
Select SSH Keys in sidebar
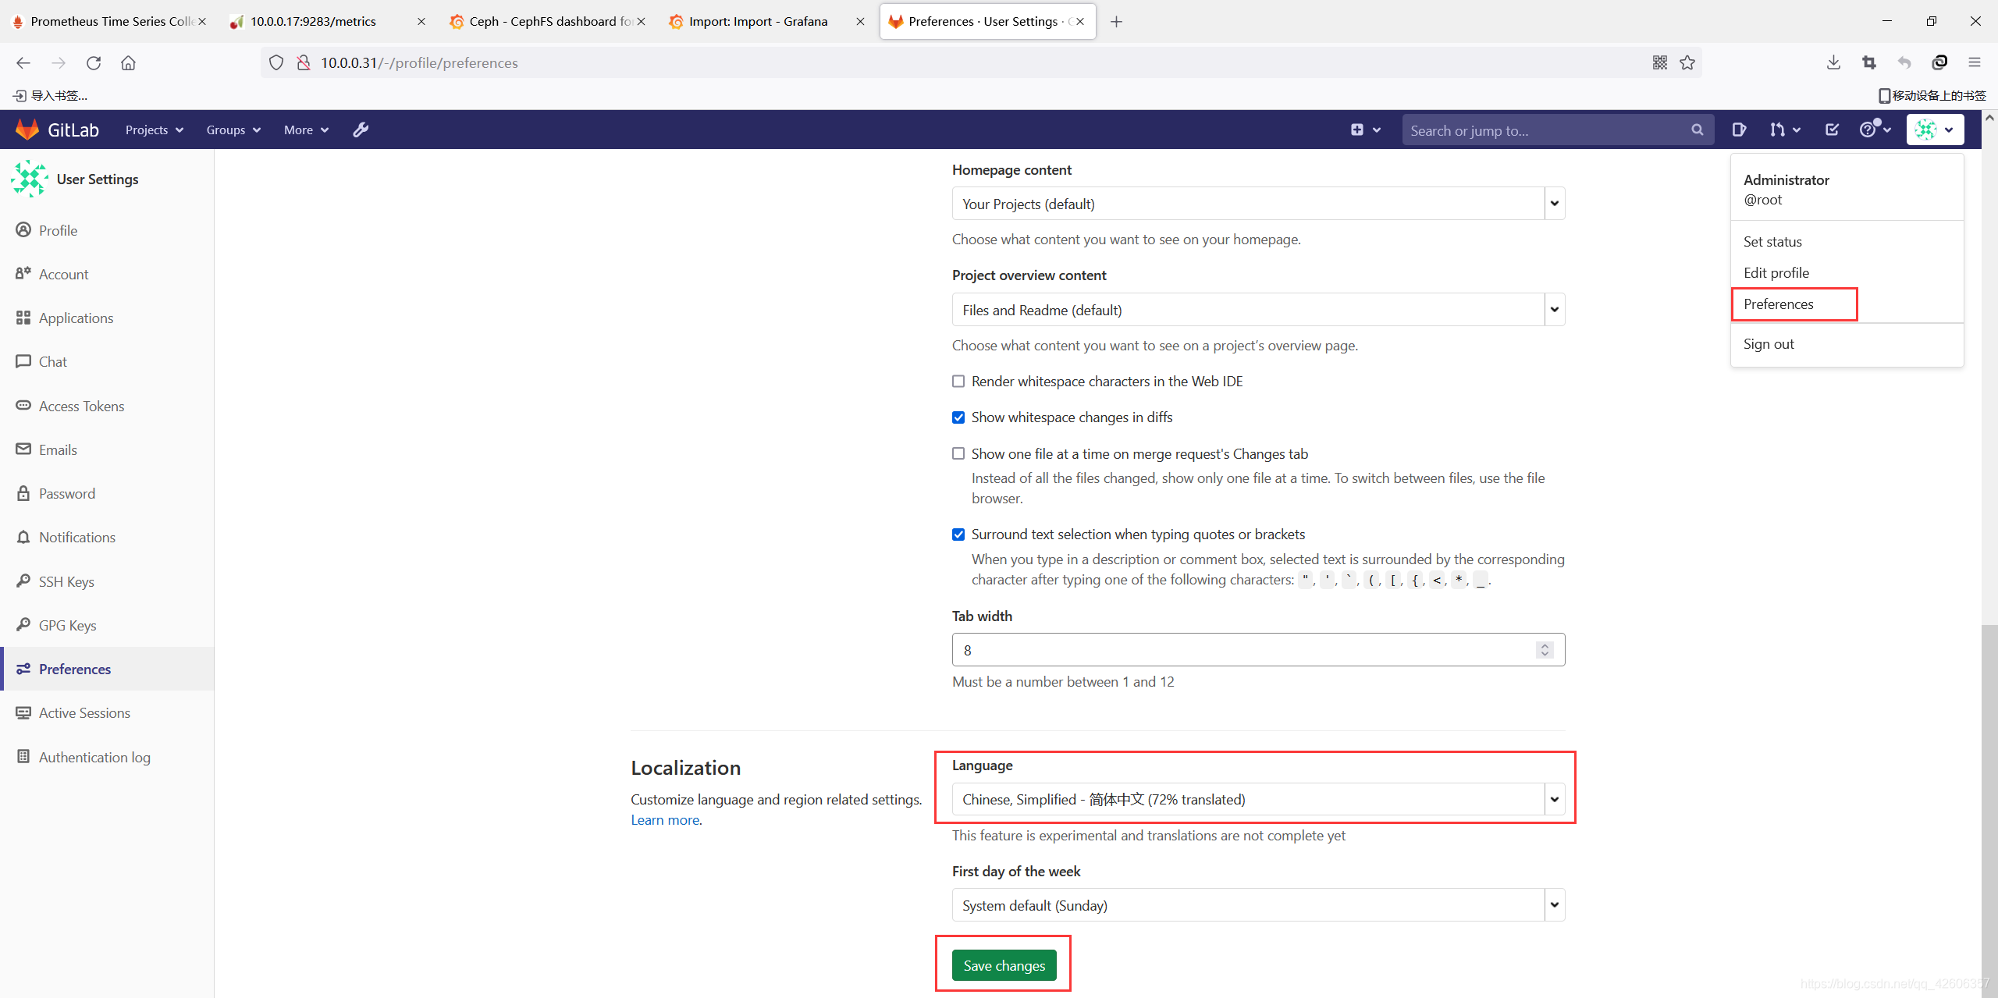click(x=66, y=581)
